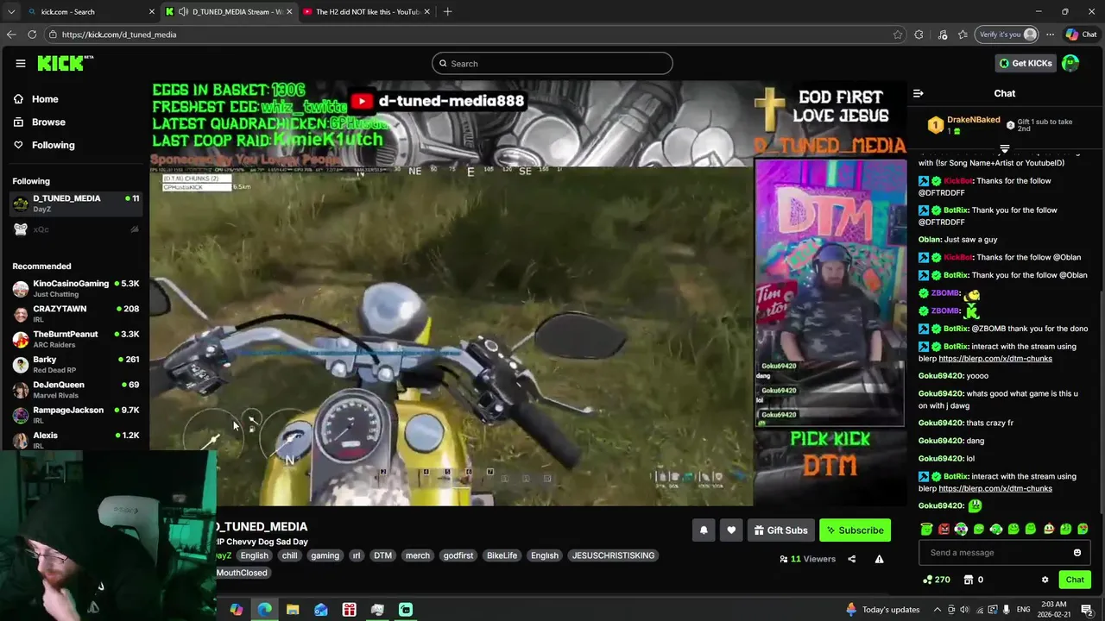1105x621 pixels.
Task: Open the emoji picker in message box
Action: click(1077, 553)
